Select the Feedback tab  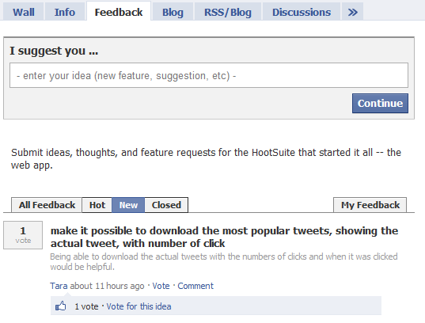coord(119,11)
